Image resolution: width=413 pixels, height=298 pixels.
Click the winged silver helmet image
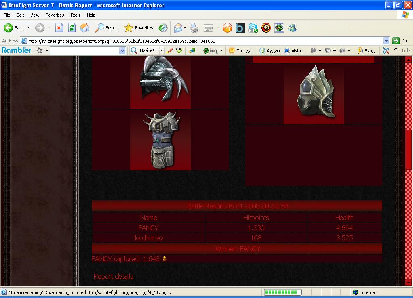point(314,94)
